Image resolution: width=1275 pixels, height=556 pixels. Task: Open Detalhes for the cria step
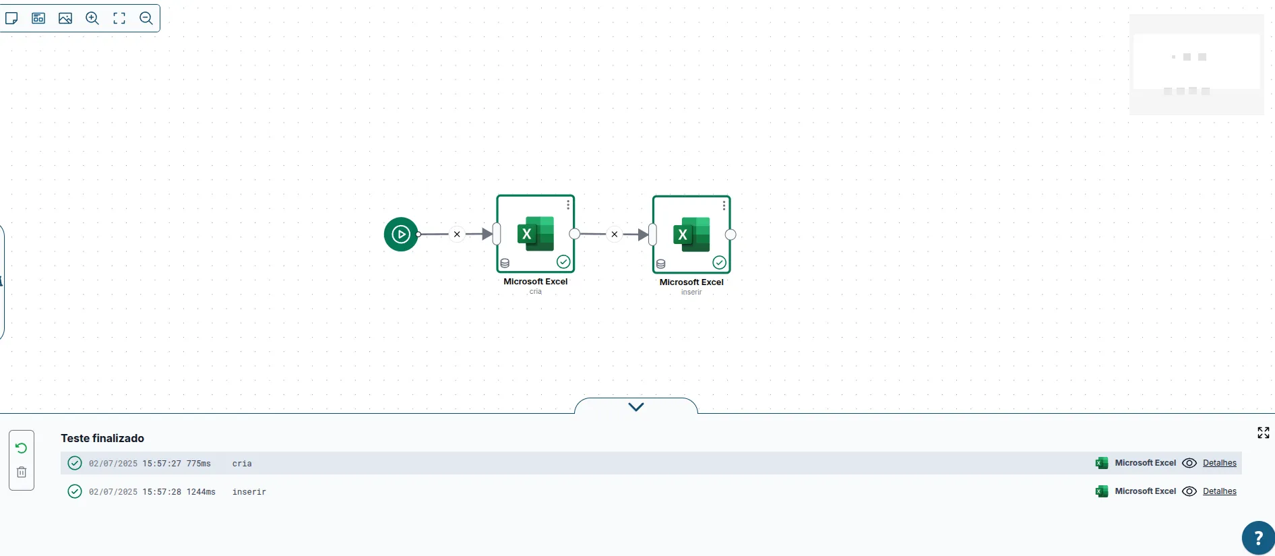point(1220,463)
